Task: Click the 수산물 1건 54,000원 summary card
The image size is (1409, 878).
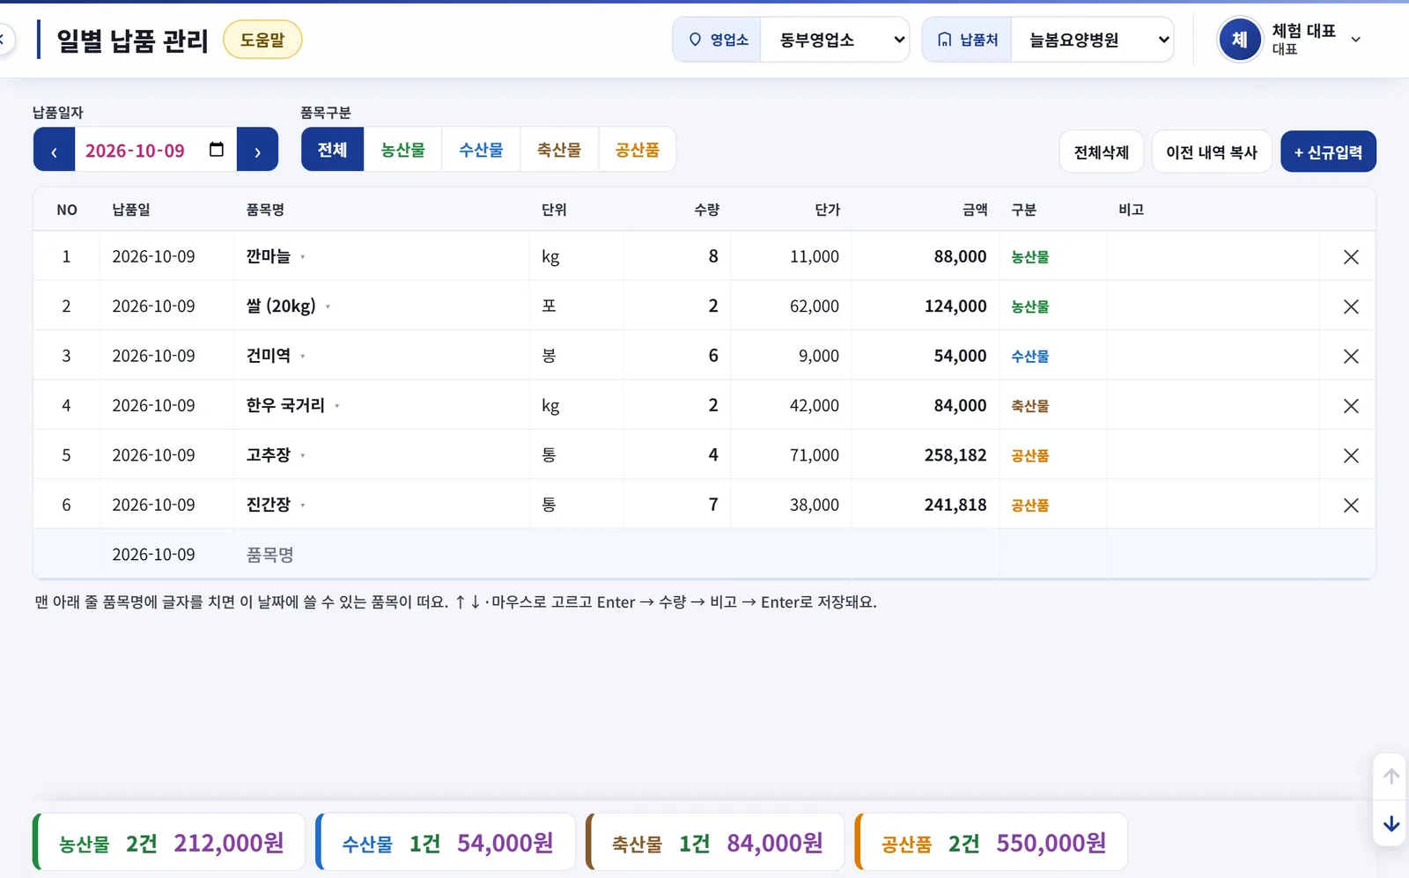Action: pyautogui.click(x=446, y=843)
